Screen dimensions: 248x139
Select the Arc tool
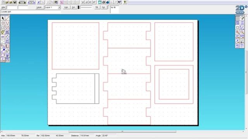point(7,23)
